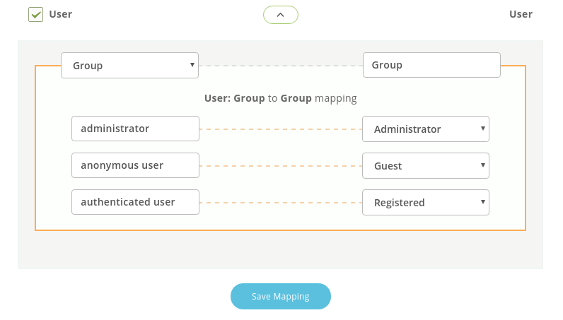The height and width of the screenshot is (320, 563).
Task: Open the source Group field dropdown
Action: 129,65
